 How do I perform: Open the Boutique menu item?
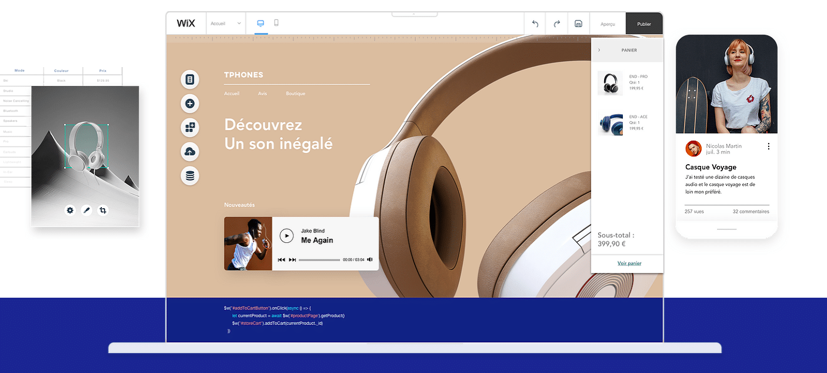(x=295, y=93)
